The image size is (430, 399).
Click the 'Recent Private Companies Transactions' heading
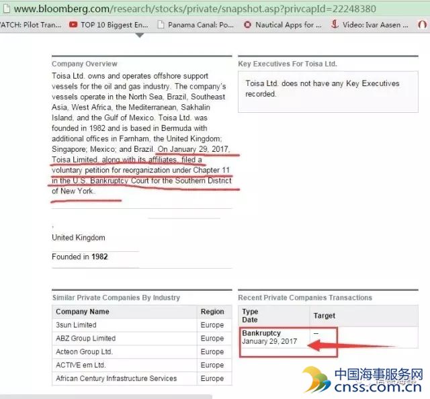coord(305,298)
